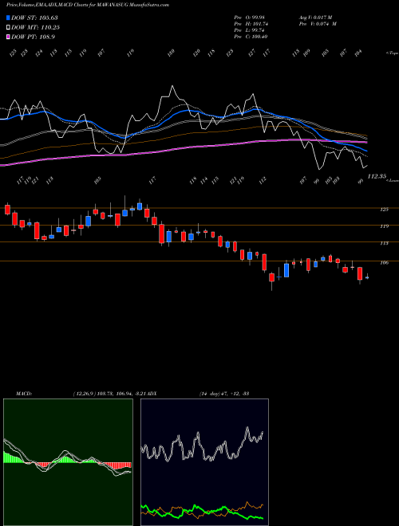Click the last blue candlestick on the right

coord(367,277)
